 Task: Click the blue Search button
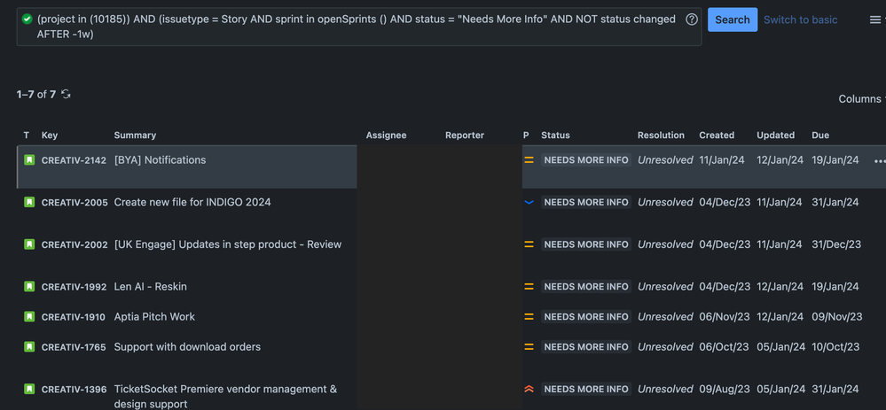(733, 19)
